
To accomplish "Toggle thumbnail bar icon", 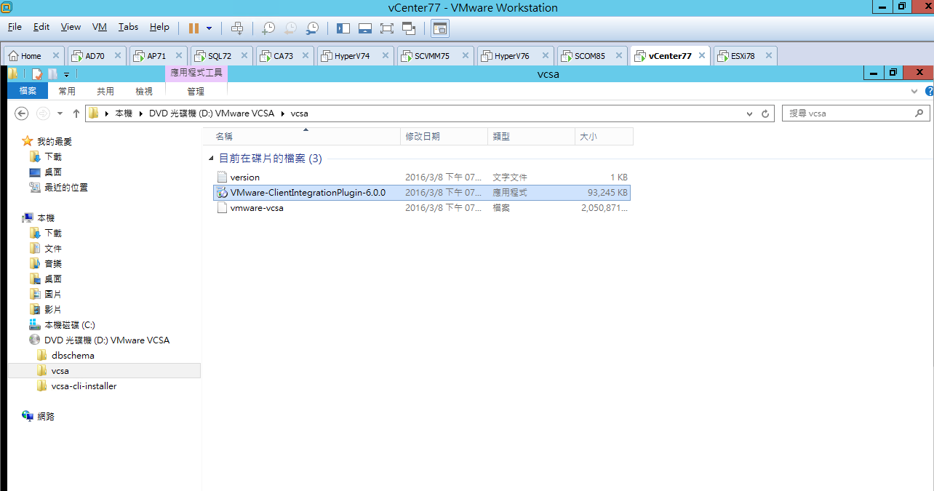I will coord(365,28).
